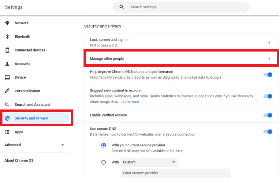Screen dimensions: 279x179
Task: Open the Accounts section
Action: click(x=22, y=64)
